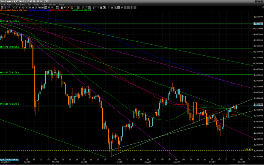
Task: Click the last gray toolbar icon
Action: click(x=135, y=8)
